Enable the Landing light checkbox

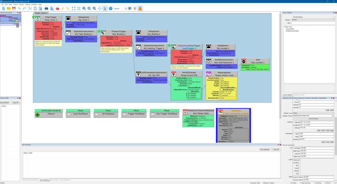pos(299,163)
